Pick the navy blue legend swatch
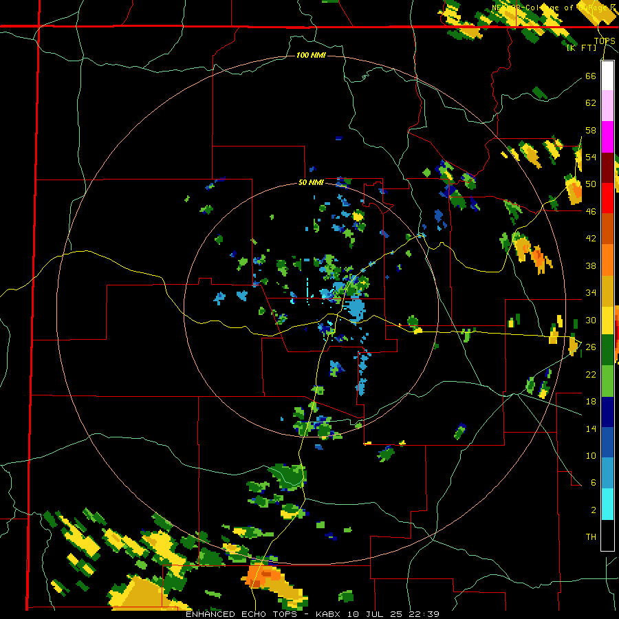 coord(607,412)
